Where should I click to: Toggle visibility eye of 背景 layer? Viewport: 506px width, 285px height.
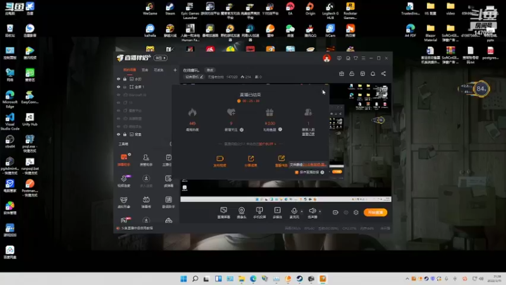(x=118, y=134)
